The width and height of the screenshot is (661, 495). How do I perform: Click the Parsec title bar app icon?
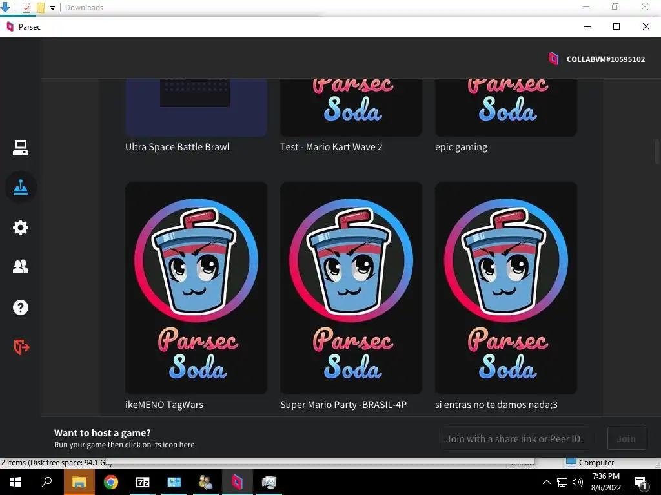(10, 26)
